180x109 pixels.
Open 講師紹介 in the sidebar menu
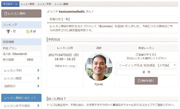21,86
